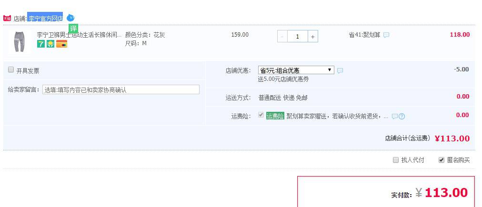The width and height of the screenshot is (482, 207).
Task: Click the Tmall logo beside the store name
Action: 7,19
